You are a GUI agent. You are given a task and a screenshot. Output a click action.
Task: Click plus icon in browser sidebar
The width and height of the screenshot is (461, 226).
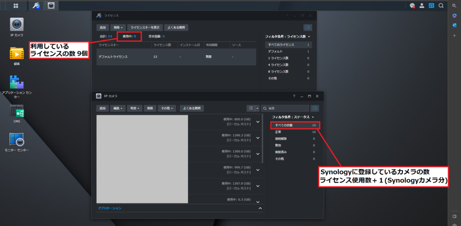(454, 35)
